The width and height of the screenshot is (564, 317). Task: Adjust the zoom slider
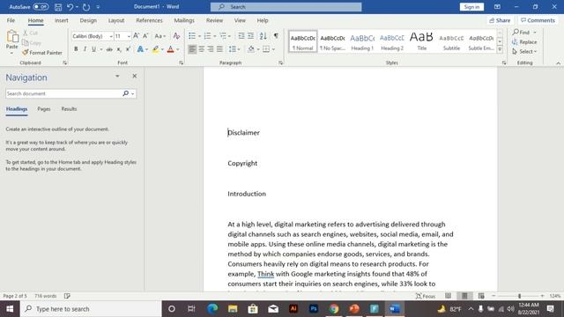coord(519,296)
